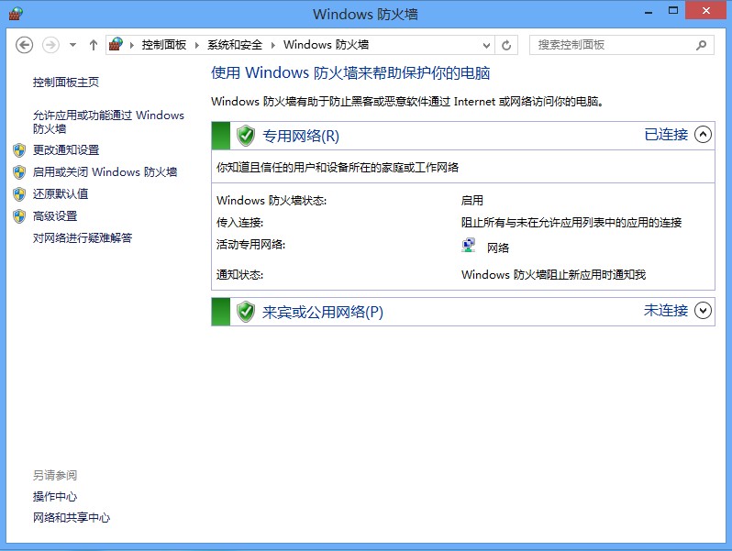Open 控制面板主页 link
This screenshot has width=732, height=551.
tap(66, 83)
